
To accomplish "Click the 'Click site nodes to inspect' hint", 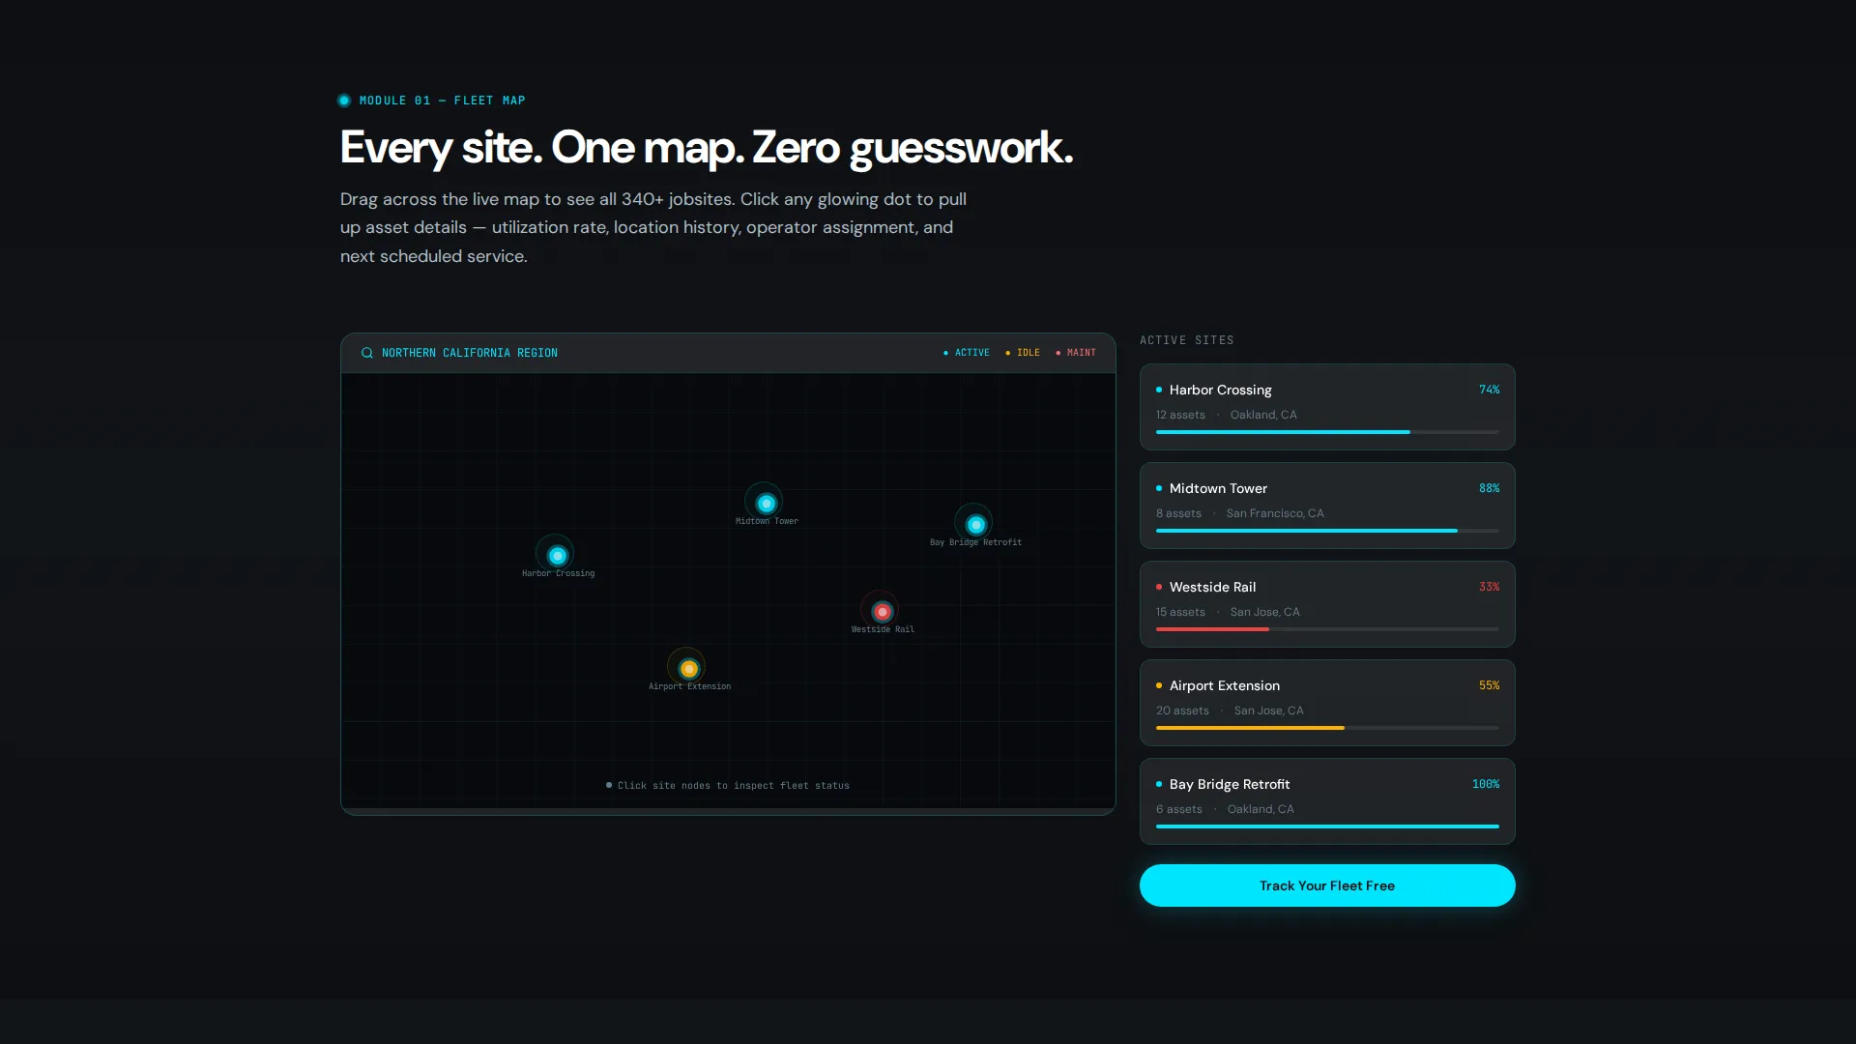I will tap(728, 786).
